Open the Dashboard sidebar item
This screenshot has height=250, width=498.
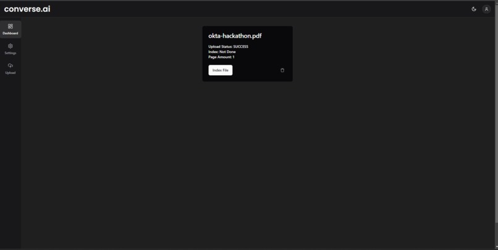coord(11,29)
